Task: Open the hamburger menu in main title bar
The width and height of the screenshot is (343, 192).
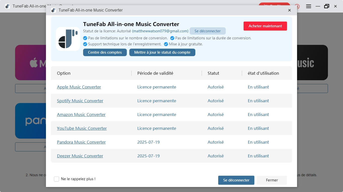Action: (309, 6)
